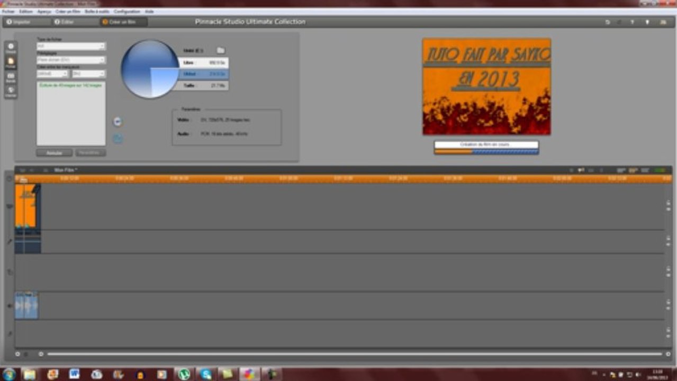
Task: Click the timeline horizontal scrollbar
Action: tap(355, 354)
